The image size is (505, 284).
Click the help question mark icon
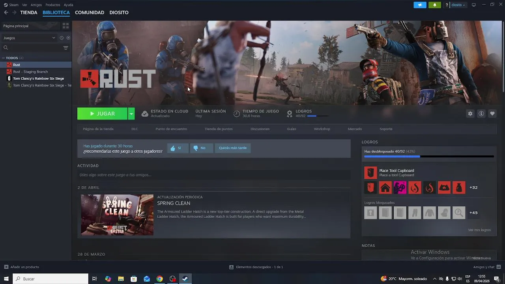(447, 5)
